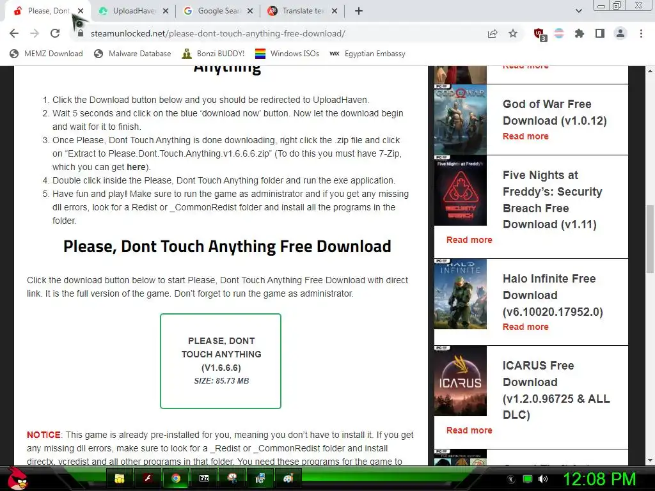Click the pink and blue striped extension icon

point(559,33)
